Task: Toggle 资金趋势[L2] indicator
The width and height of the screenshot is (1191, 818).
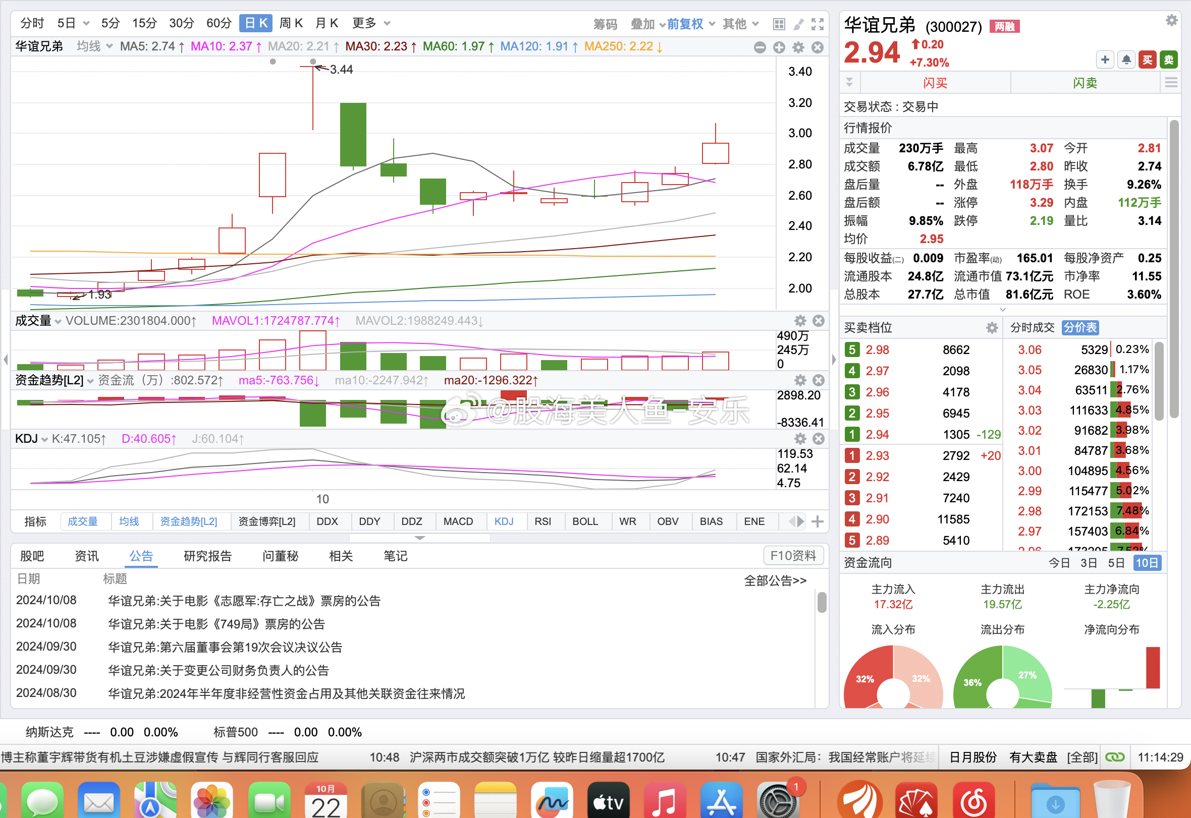Action: (x=188, y=521)
